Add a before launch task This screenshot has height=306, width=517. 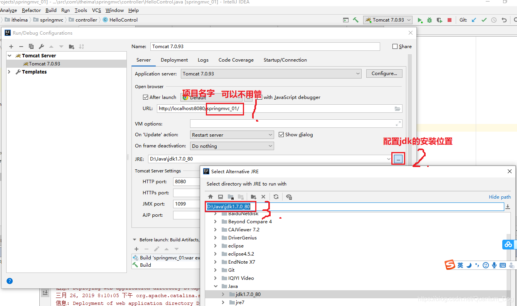136,249
